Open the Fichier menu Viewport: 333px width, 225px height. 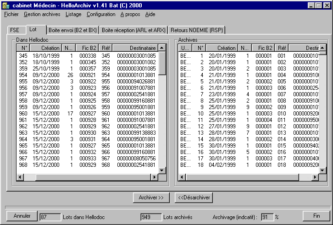point(11,14)
